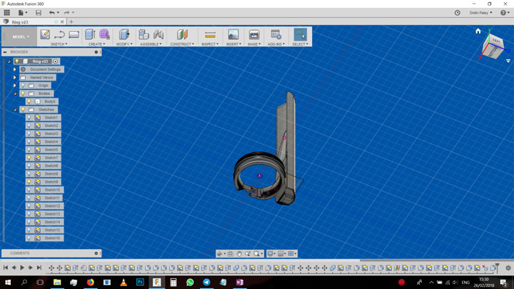Toggle visibility bulb of the Origin folder
The image size is (514, 289).
pyautogui.click(x=23, y=86)
